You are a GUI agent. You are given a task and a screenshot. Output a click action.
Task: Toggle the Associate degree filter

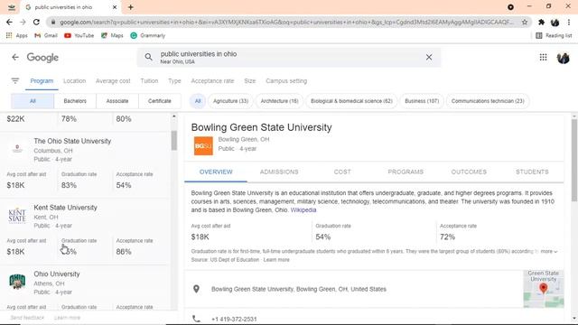[117, 101]
